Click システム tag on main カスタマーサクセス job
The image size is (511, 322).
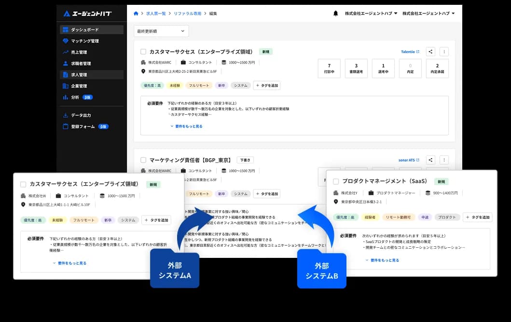240,86
